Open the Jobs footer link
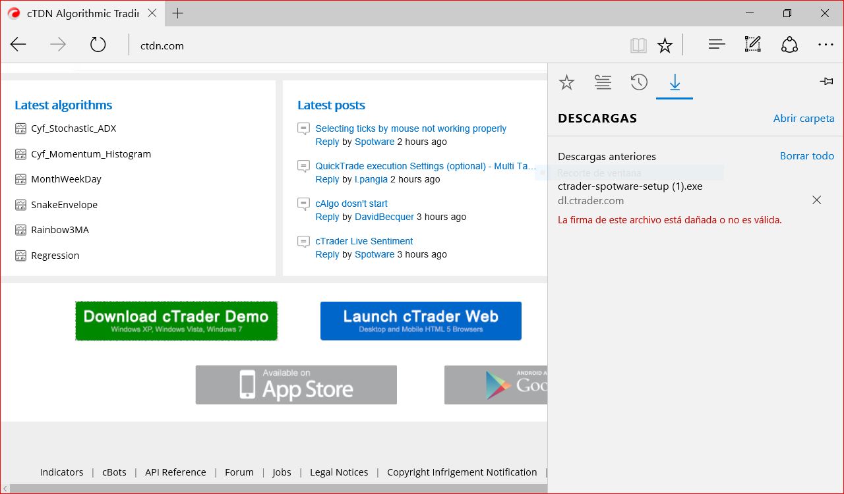The width and height of the screenshot is (844, 494). 282,472
